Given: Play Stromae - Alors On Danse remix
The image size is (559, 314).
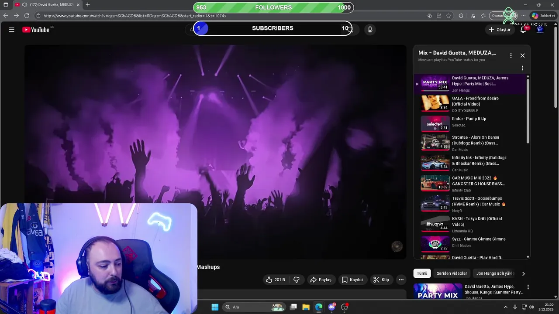Looking at the screenshot, I should (470, 143).
